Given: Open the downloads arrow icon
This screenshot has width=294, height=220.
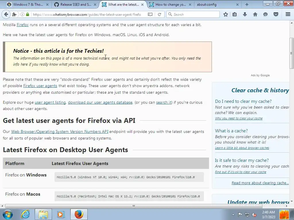Looking at the screenshot, I should tap(245, 14).
